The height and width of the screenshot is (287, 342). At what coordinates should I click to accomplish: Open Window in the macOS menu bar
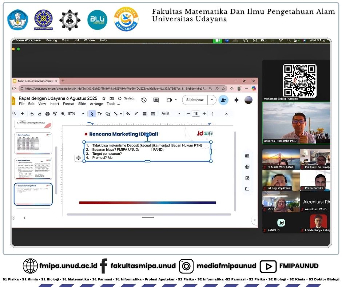pyautogui.click(x=90, y=40)
